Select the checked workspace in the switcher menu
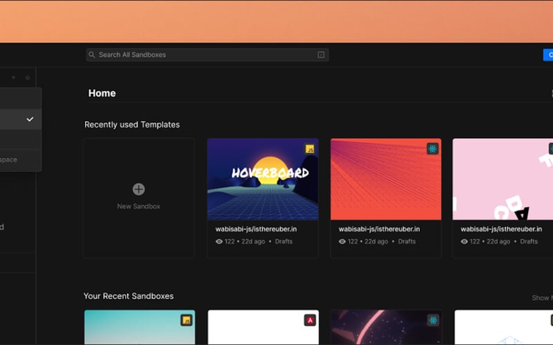 [x=21, y=119]
